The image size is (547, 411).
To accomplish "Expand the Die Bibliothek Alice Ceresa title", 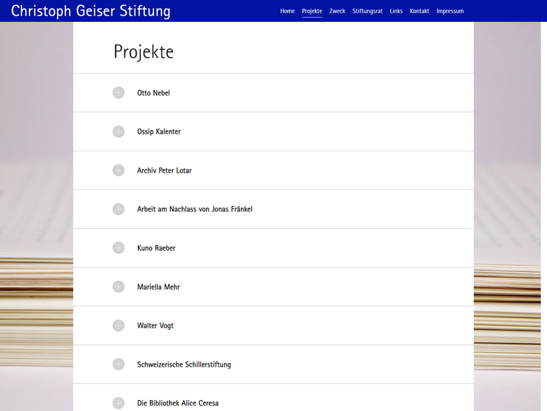I will 177,403.
